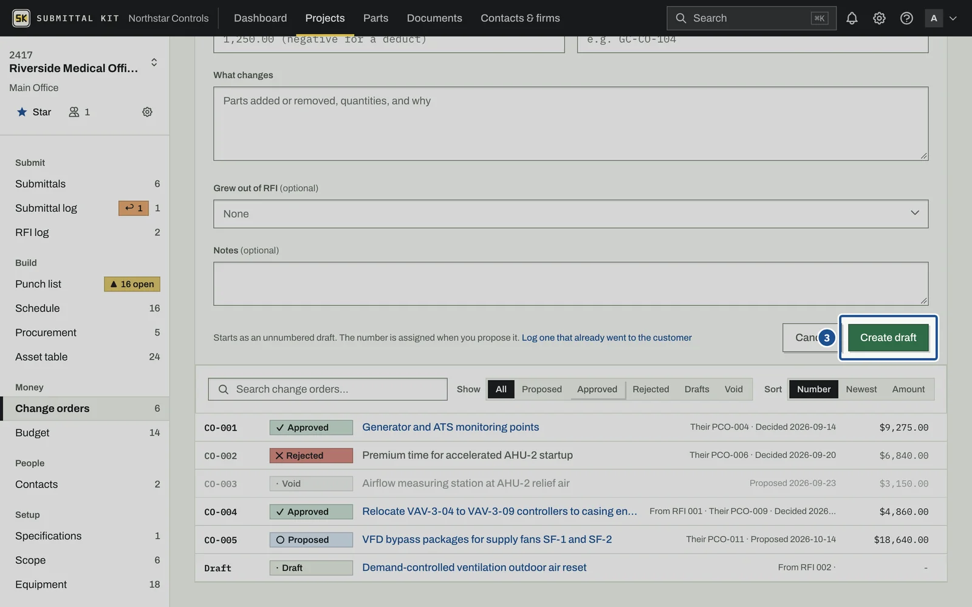This screenshot has width=972, height=607.
Task: Open Punch list in sidebar
Action: (x=85, y=284)
